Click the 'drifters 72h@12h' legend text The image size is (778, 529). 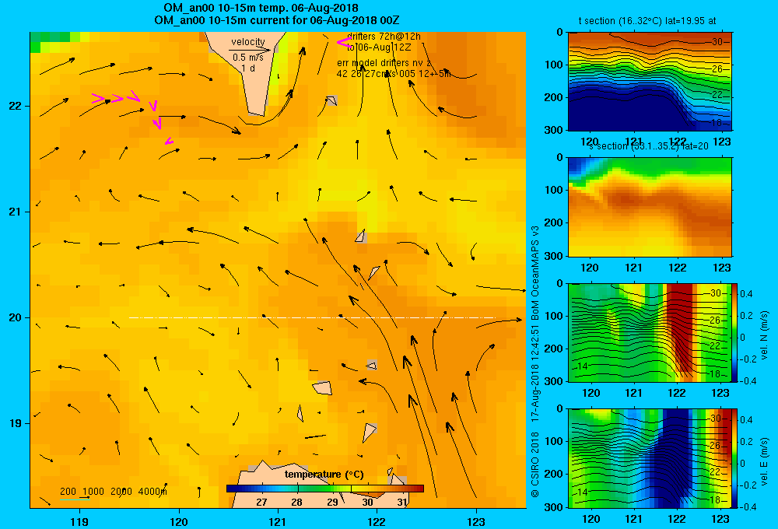click(384, 37)
